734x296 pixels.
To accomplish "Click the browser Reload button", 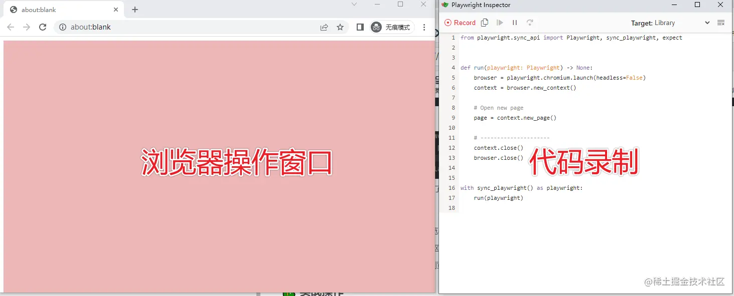I will pyautogui.click(x=42, y=27).
